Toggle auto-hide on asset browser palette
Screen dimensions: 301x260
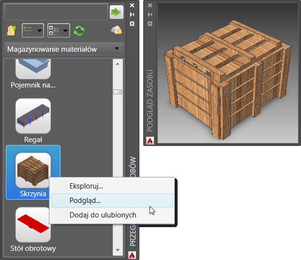[x=132, y=14]
